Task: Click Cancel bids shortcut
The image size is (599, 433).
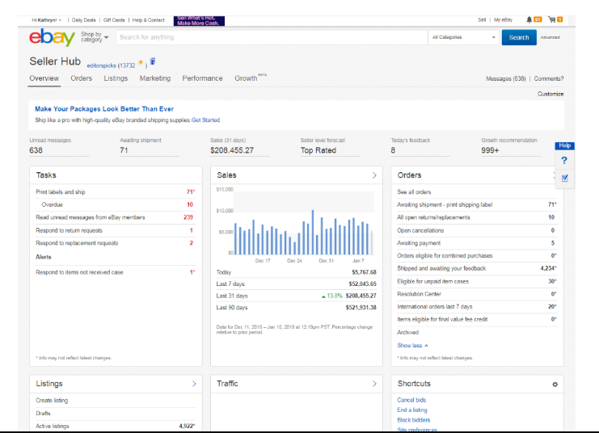Action: click(411, 400)
